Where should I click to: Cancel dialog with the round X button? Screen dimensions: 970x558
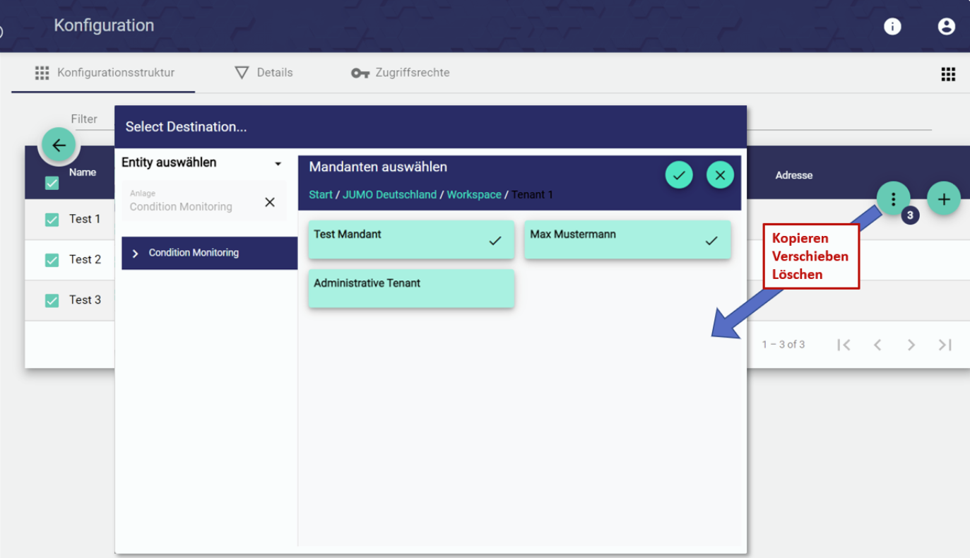[x=720, y=175]
